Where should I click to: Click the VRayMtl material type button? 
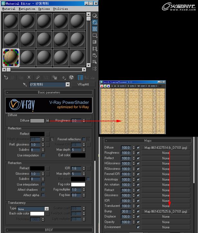coord(83,85)
